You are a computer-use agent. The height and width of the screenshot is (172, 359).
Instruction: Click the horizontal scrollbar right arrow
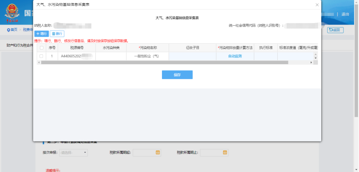[x=311, y=62]
